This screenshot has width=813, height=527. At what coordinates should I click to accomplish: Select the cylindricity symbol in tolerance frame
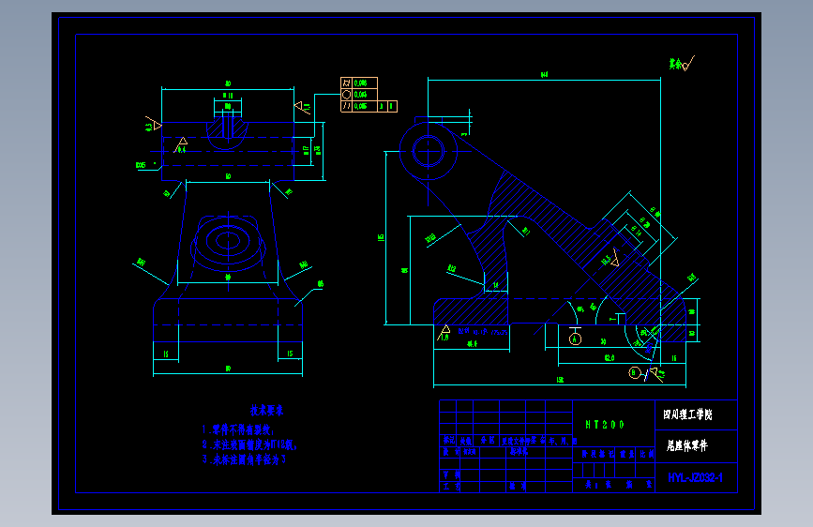(346, 83)
